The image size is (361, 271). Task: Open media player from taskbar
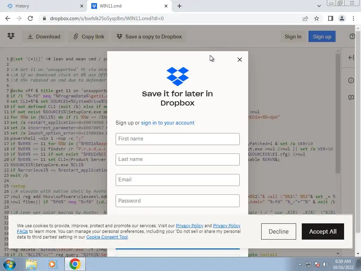[x=53, y=264]
